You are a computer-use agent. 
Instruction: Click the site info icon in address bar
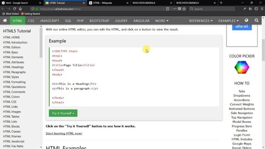(33, 9)
